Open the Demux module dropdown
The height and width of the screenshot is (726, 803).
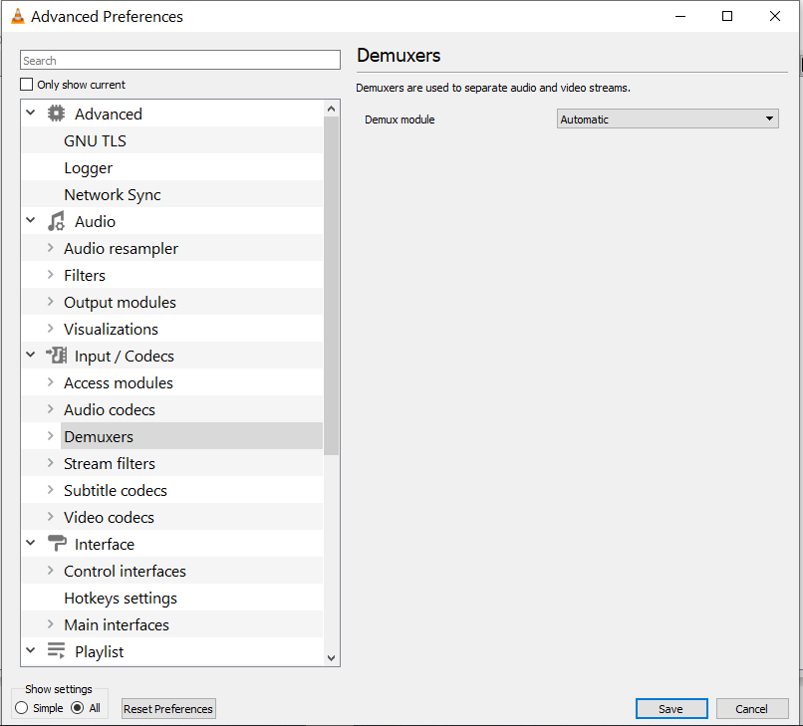668,119
